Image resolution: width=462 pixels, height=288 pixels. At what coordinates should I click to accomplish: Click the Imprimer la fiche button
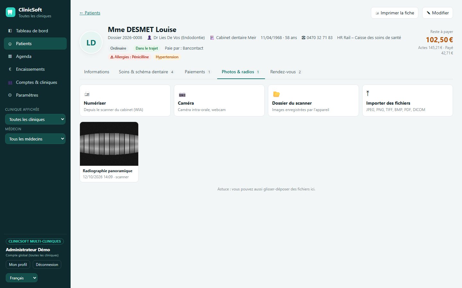(395, 13)
